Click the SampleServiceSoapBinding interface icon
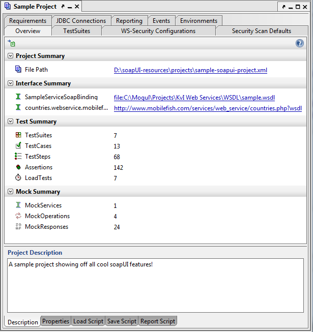 [x=18, y=97]
